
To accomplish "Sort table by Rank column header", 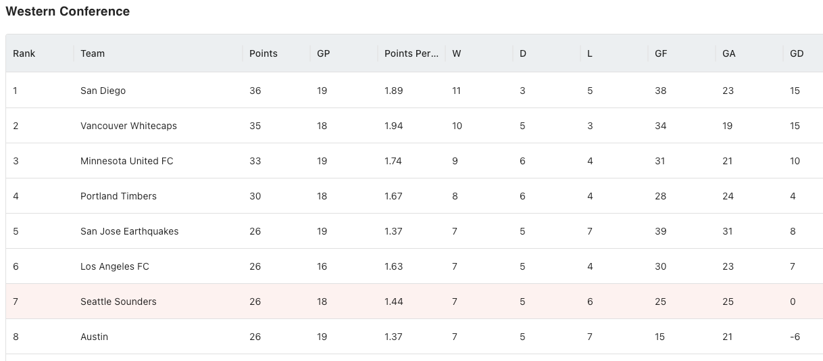I will (40, 53).
